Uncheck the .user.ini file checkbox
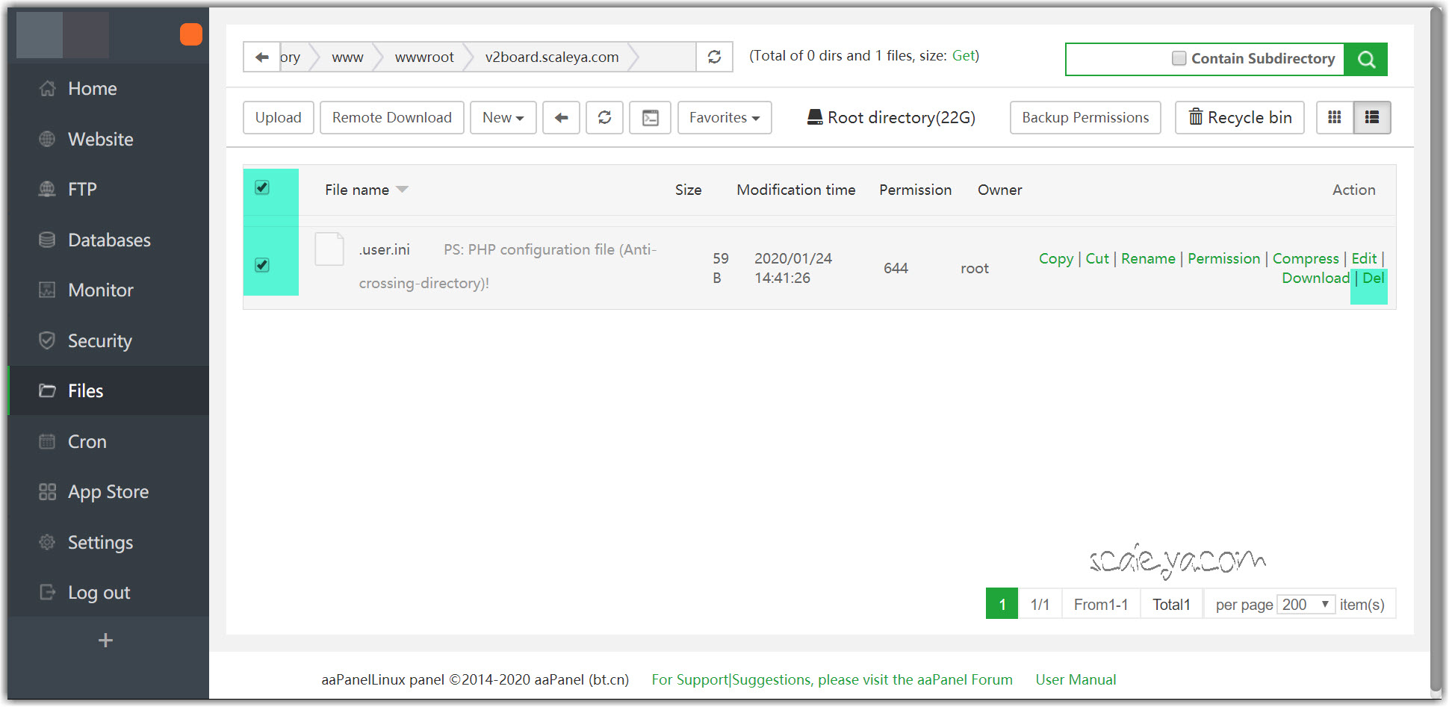 click(262, 265)
